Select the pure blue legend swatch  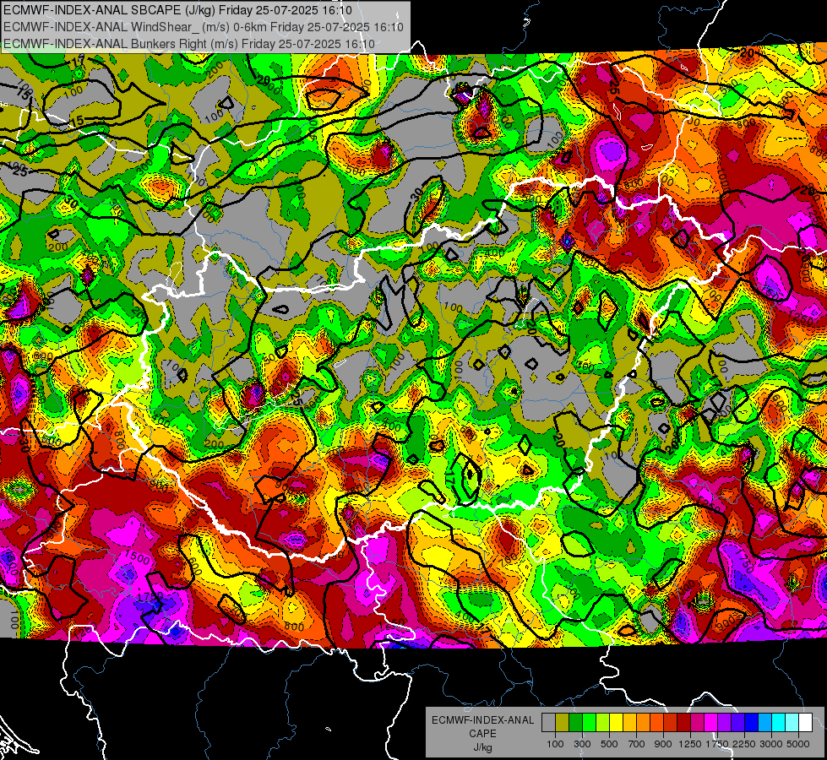tap(752, 722)
